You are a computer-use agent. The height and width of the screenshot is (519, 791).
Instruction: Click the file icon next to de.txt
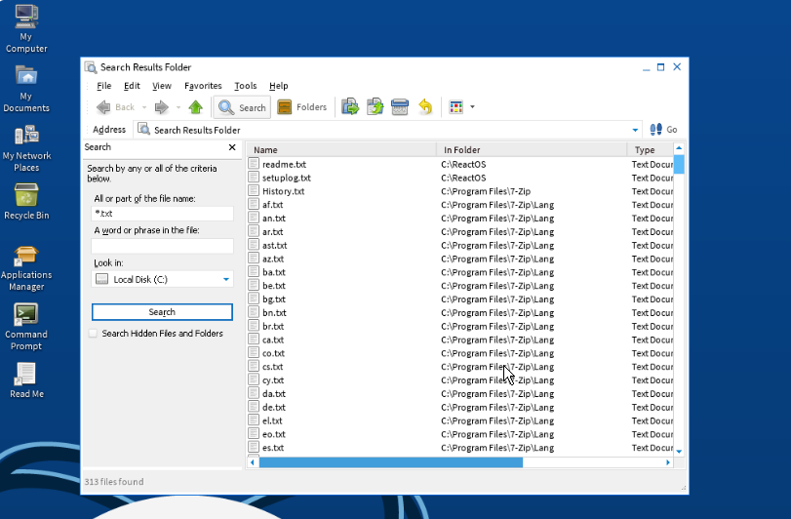coord(254,407)
